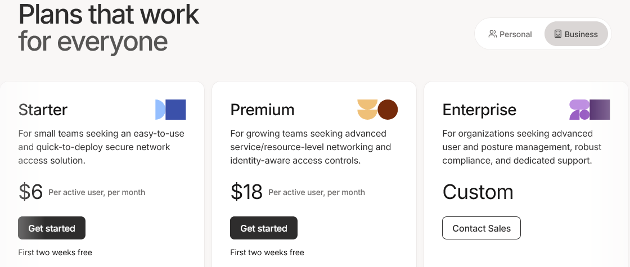Image resolution: width=630 pixels, height=267 pixels.
Task: Click the purple Enterprise plan logo
Action: pyautogui.click(x=589, y=110)
